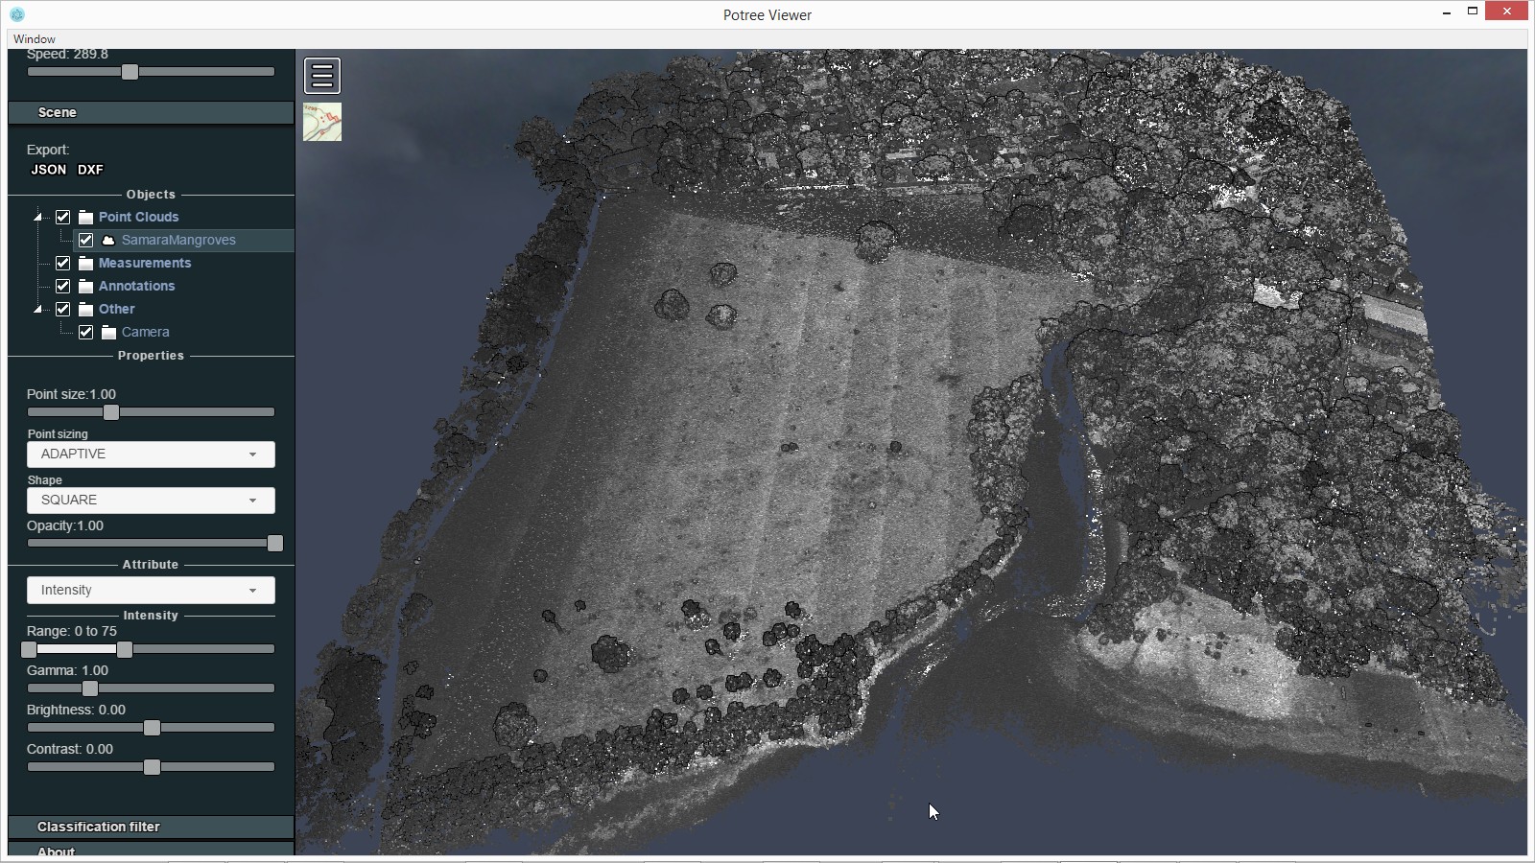This screenshot has width=1535, height=863.
Task: Select the Camera tree item
Action: coord(145,332)
